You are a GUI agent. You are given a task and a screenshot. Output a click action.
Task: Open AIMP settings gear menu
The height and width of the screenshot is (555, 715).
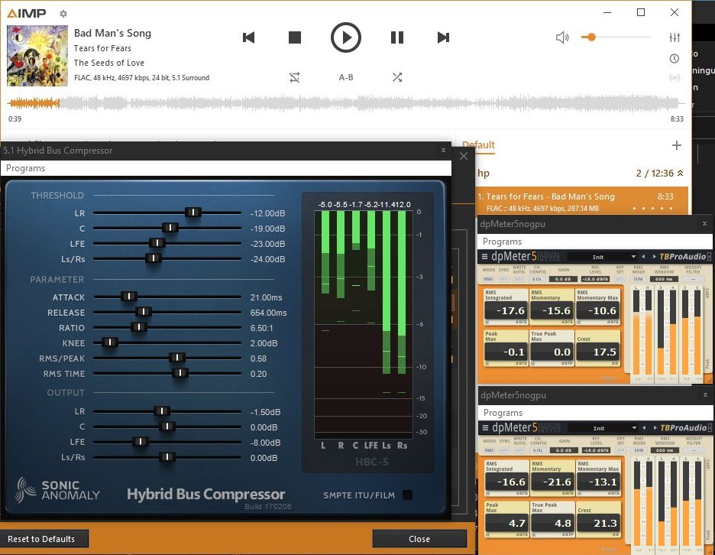[63, 14]
